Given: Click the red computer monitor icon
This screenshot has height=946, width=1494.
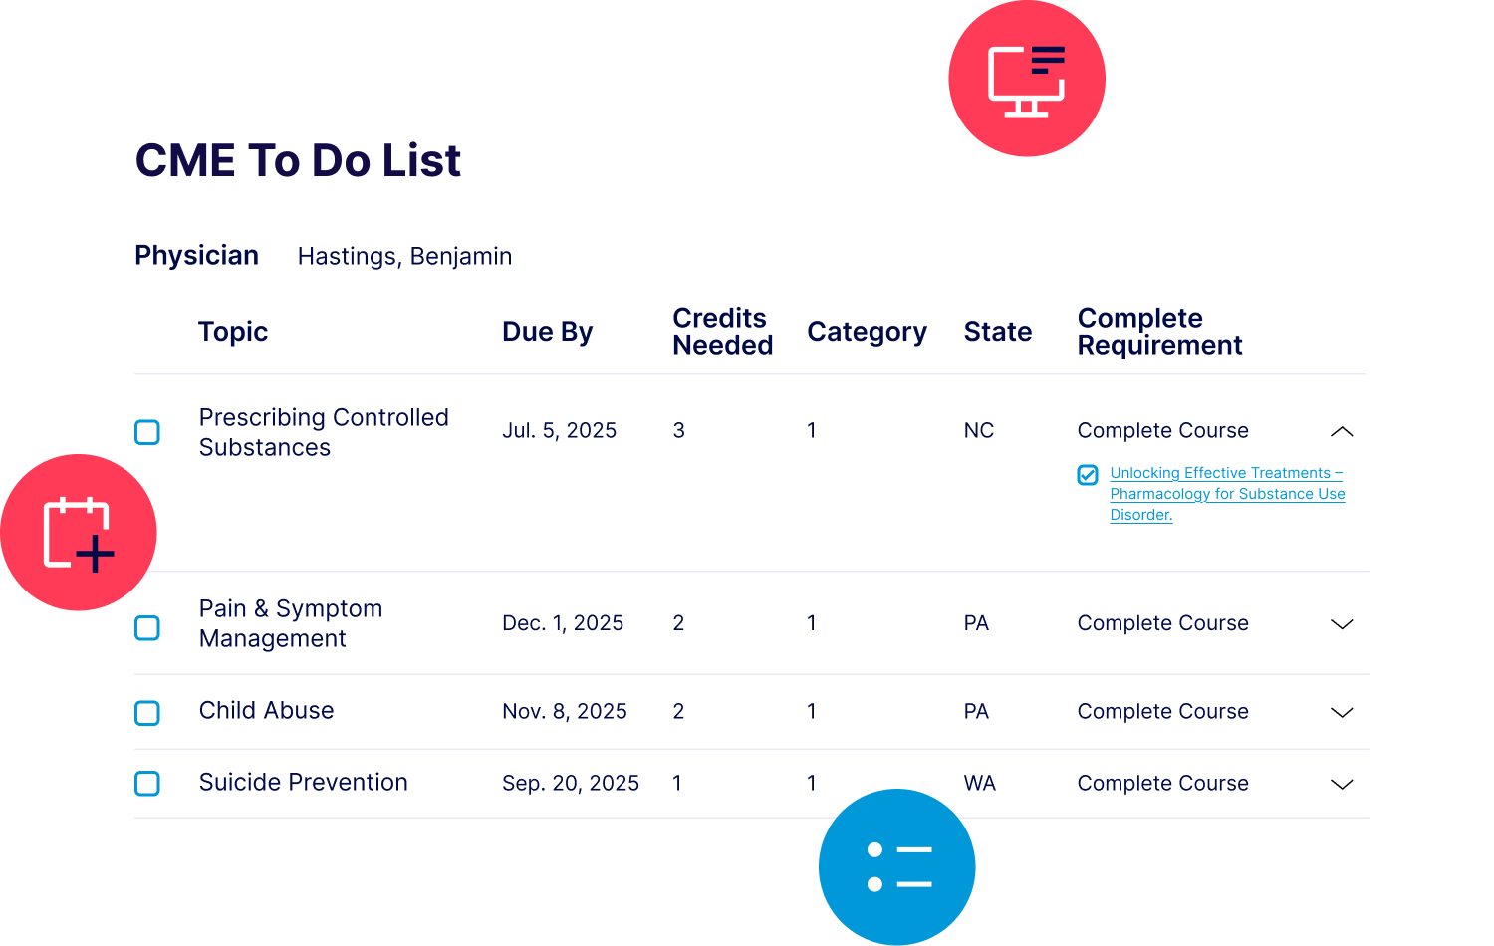Looking at the screenshot, I should [1027, 79].
